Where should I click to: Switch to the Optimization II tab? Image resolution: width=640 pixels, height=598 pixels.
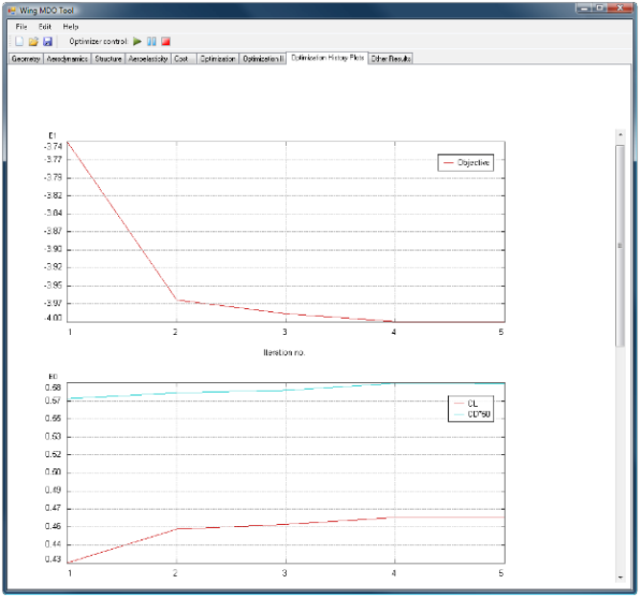pos(263,59)
